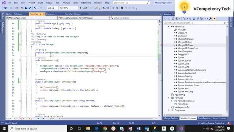The width and height of the screenshot is (234, 132).
Task: Collapse the Form2.cs node in Solution Explorer
Action: pyautogui.click(x=169, y=98)
